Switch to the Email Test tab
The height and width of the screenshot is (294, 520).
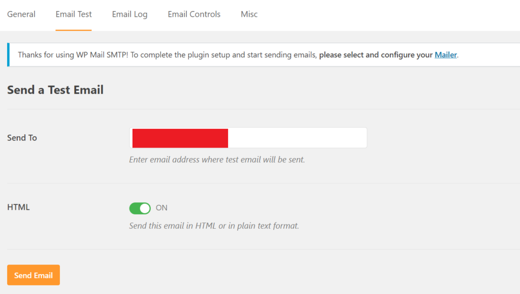click(73, 14)
